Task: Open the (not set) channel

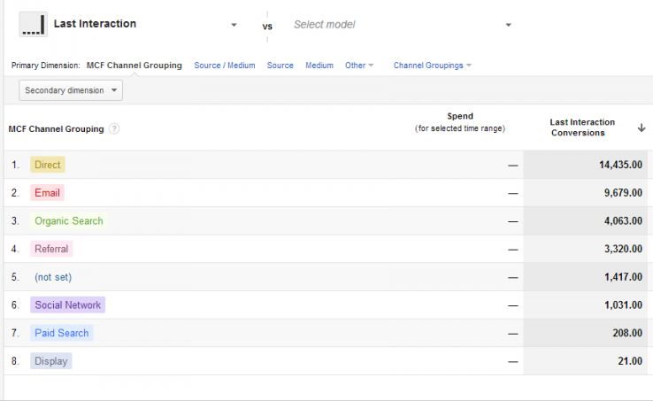Action: tap(53, 277)
